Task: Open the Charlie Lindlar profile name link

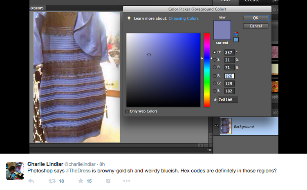Action: point(45,164)
